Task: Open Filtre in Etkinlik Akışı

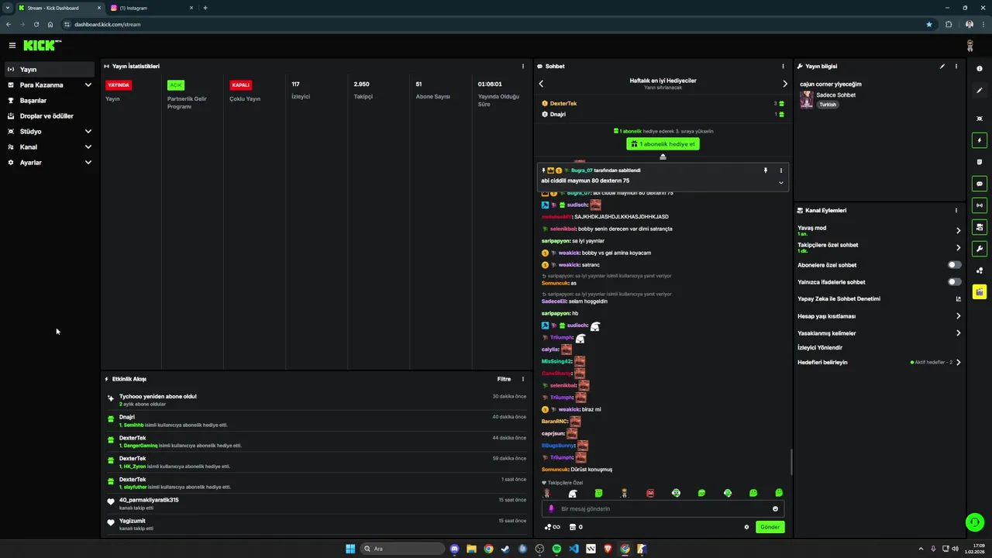Action: pyautogui.click(x=504, y=379)
